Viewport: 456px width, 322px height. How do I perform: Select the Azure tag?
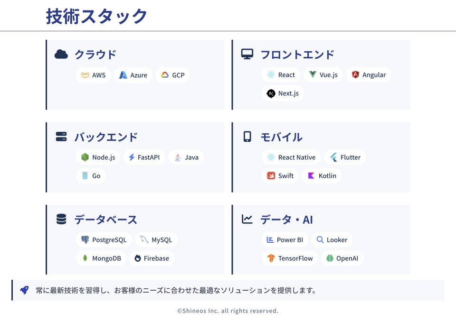point(133,75)
